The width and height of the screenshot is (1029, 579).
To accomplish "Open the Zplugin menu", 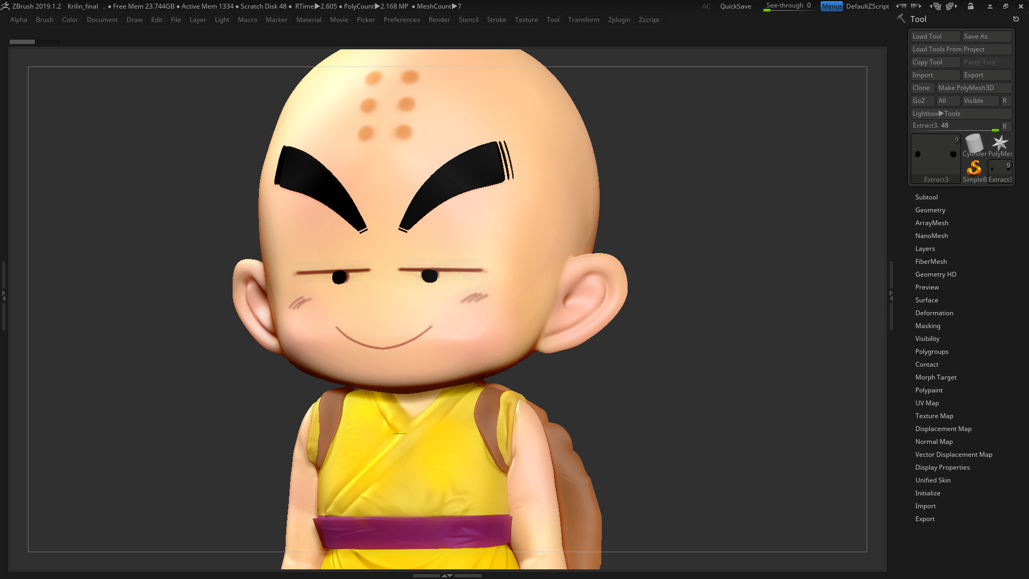I will [619, 19].
